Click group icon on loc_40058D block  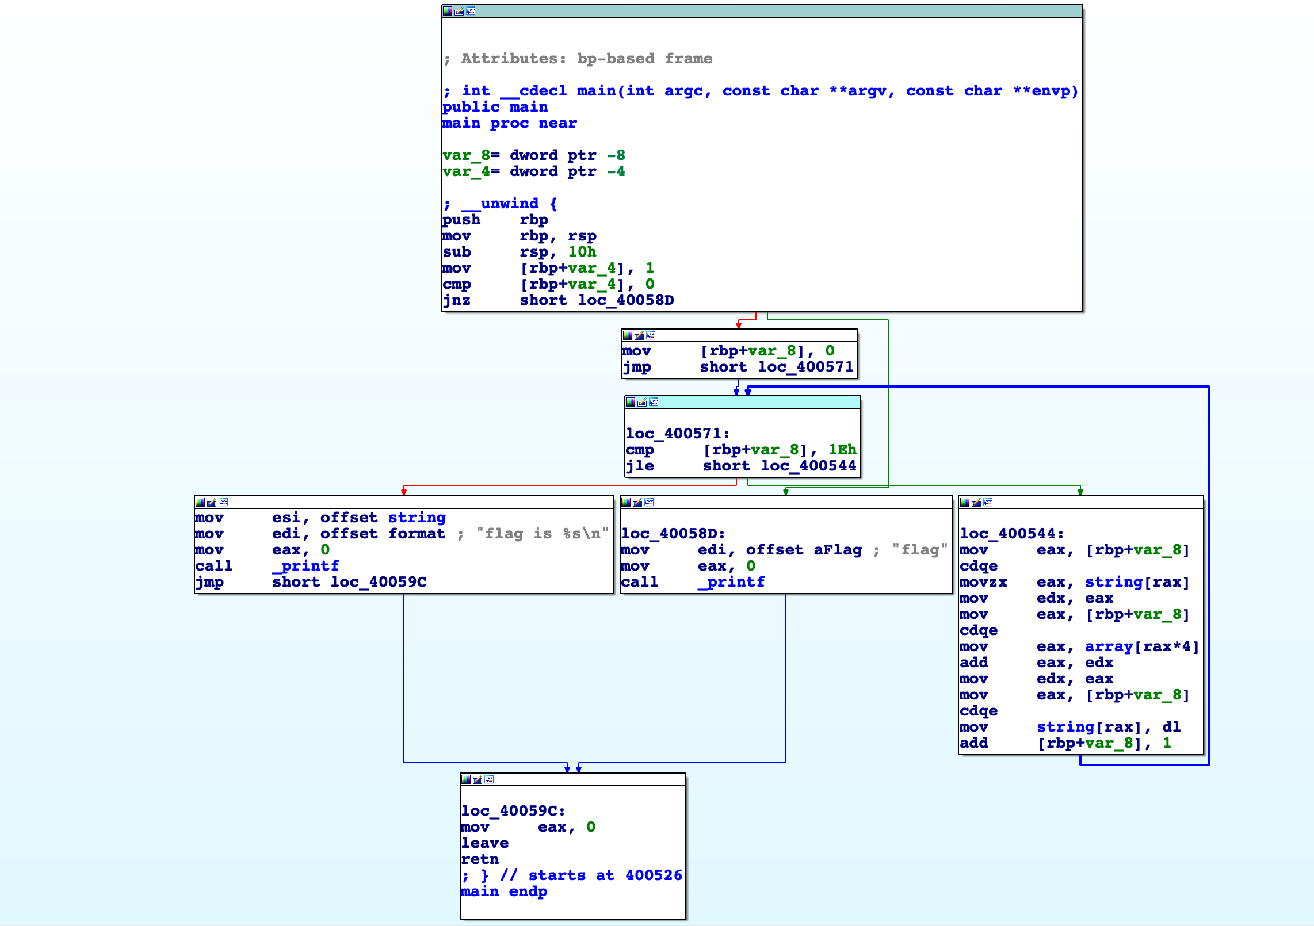649,502
